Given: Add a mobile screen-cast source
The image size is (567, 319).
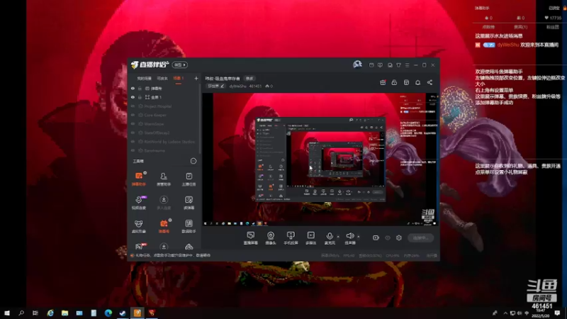Looking at the screenshot, I should (291, 238).
